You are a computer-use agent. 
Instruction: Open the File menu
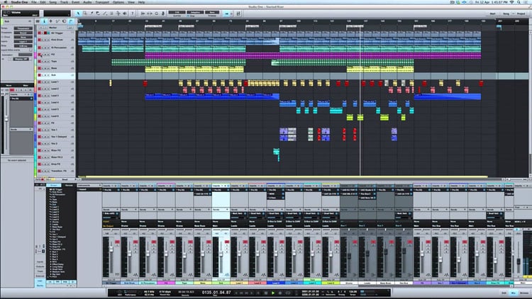[x=34, y=2]
